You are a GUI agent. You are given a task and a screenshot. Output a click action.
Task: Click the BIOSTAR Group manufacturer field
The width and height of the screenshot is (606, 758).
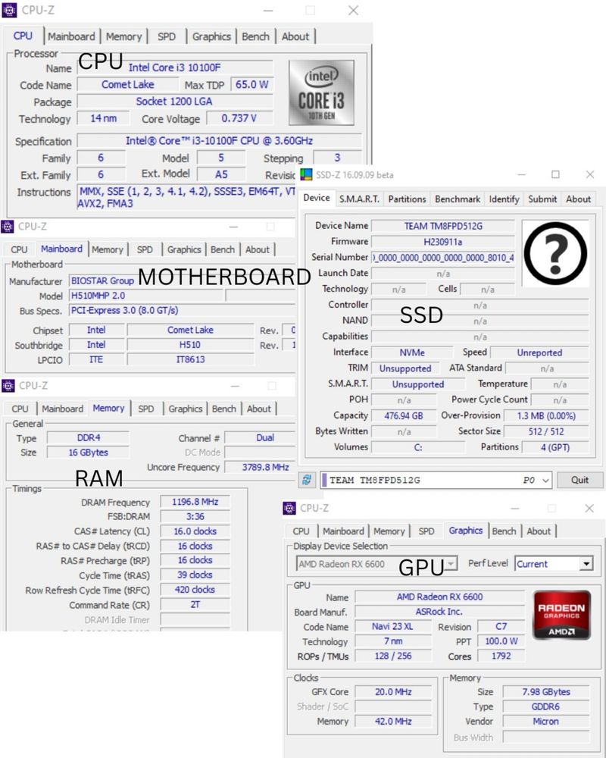[x=182, y=281]
